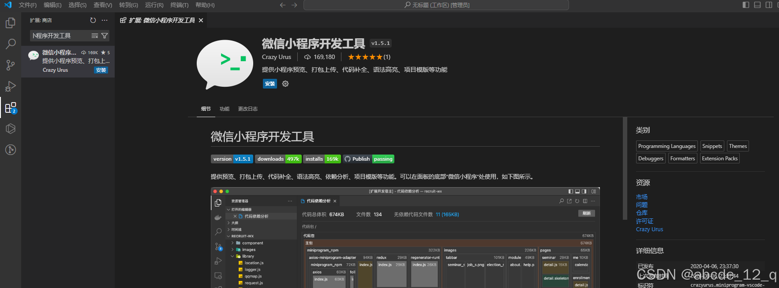
Task: Click the downloads 497k badge
Action: [x=278, y=159]
